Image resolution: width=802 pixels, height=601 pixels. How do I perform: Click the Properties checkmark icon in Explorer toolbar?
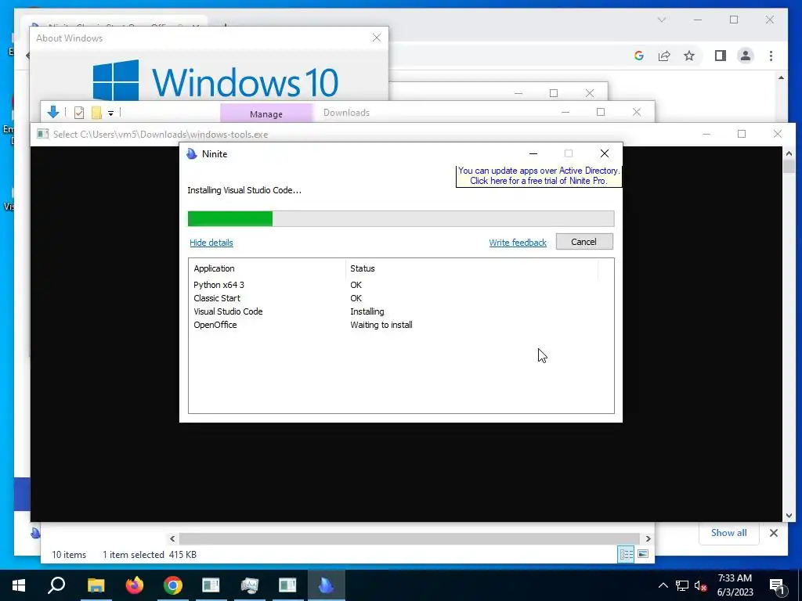pos(79,113)
